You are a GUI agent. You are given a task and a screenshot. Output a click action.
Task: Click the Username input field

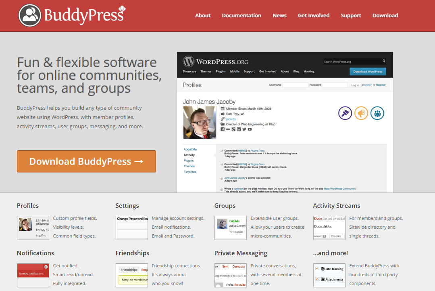pos(295,85)
